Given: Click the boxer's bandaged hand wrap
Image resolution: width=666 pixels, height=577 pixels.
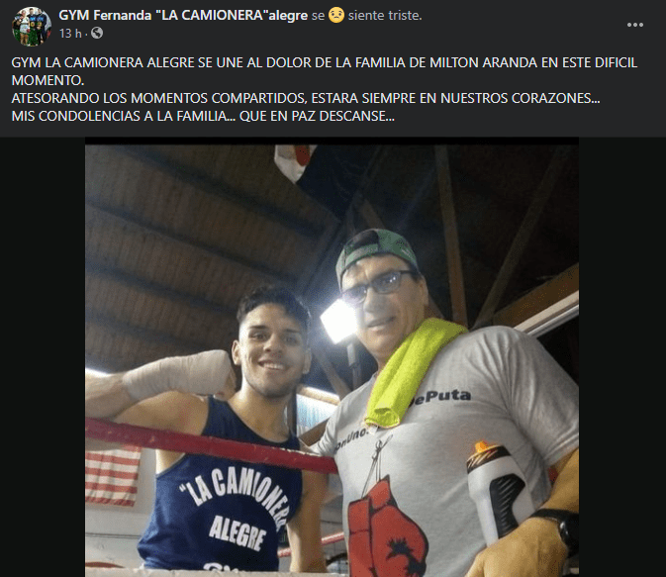Looking at the screenshot, I should coord(178,373).
